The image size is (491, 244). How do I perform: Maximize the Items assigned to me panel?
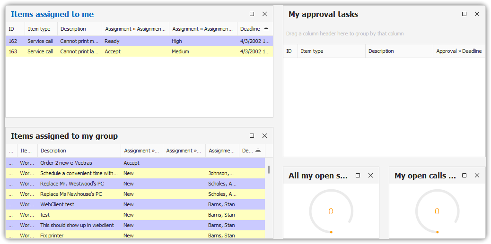coord(252,14)
